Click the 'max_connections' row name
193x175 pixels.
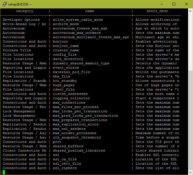(69, 103)
